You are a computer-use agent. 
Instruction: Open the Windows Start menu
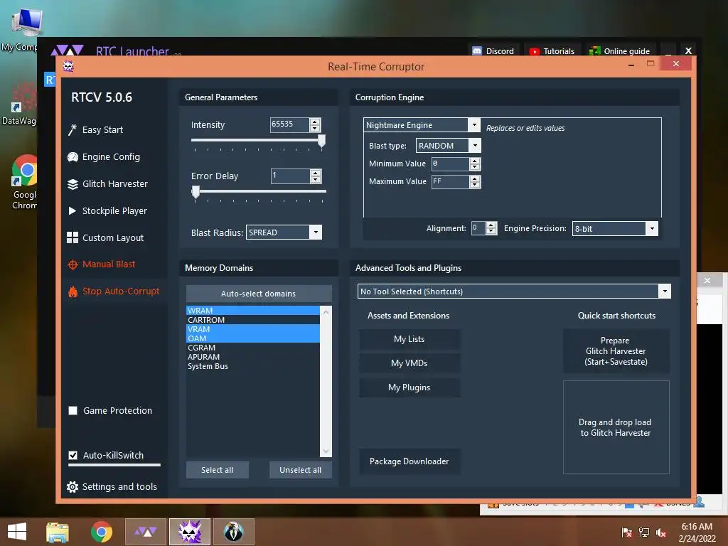(17, 532)
